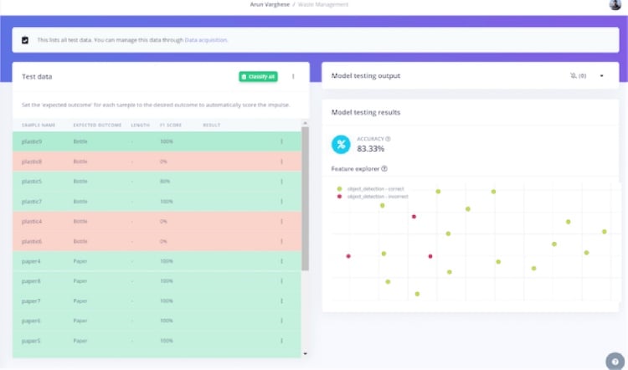Click the down arrow of the table scrollbar
This screenshot has width=628, height=370.
[x=305, y=354]
